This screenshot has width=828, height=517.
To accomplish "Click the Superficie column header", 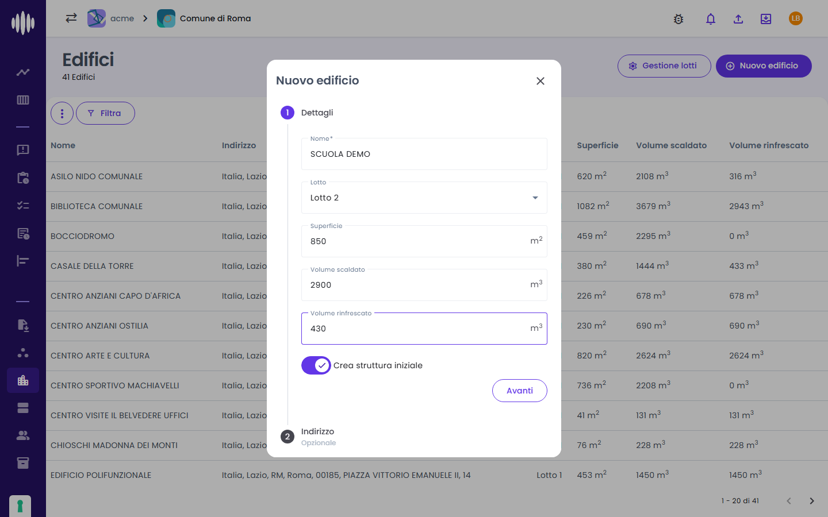I will click(597, 145).
